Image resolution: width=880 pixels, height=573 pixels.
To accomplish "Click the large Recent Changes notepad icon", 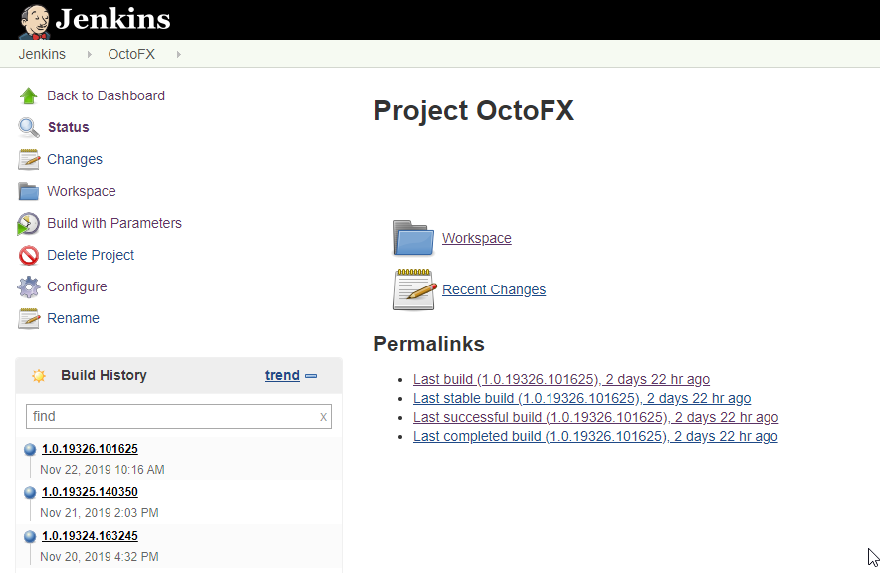I will (414, 289).
